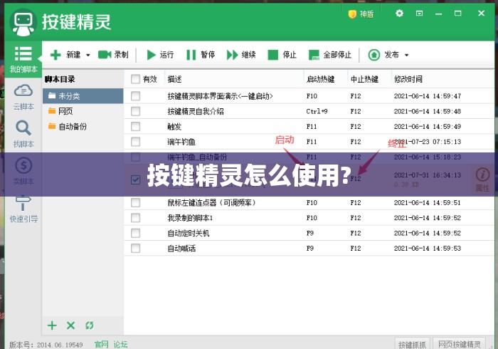
Task: Open the 云脚本 cloud scripts tab
Action: coord(23,97)
